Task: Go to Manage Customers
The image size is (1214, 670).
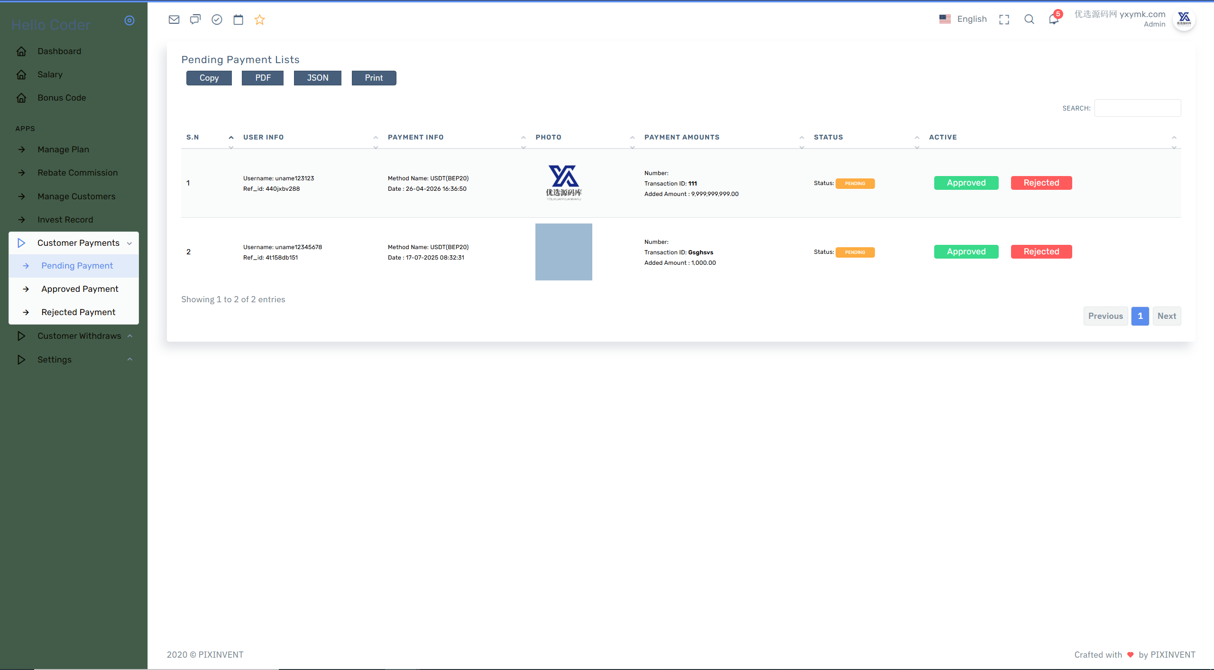Action: click(x=74, y=196)
